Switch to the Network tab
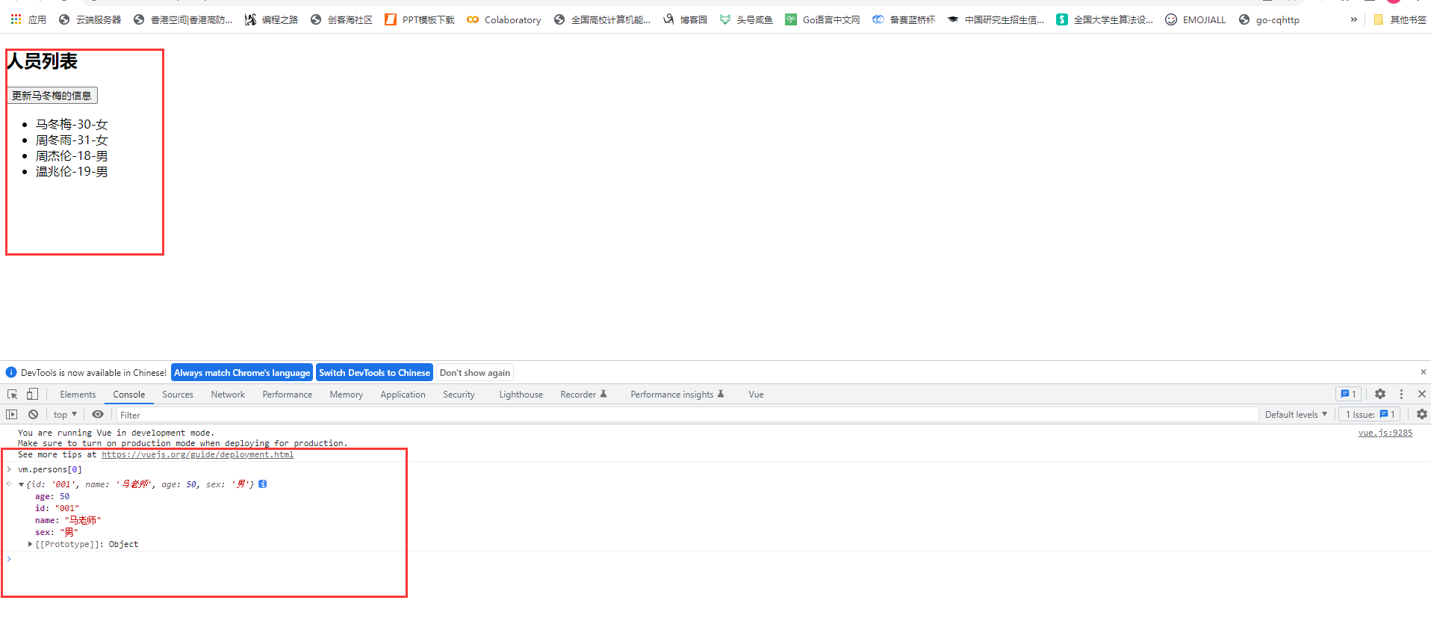Viewport: 1431px width, 624px height. coord(228,394)
